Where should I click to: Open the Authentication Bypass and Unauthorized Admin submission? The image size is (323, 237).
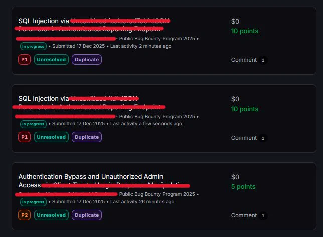(x=91, y=177)
